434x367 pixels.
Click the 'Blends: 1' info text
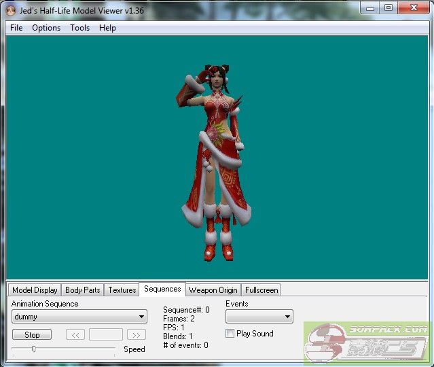(178, 336)
